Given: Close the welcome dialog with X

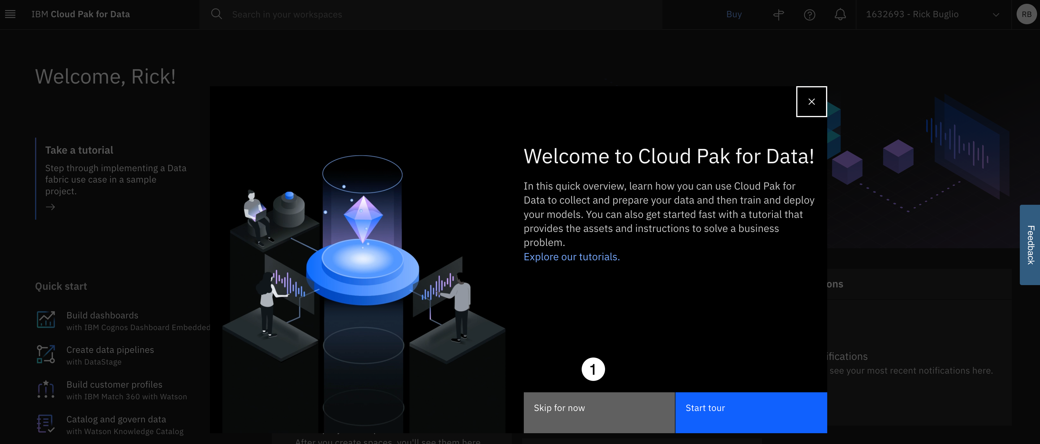Looking at the screenshot, I should pos(811,102).
